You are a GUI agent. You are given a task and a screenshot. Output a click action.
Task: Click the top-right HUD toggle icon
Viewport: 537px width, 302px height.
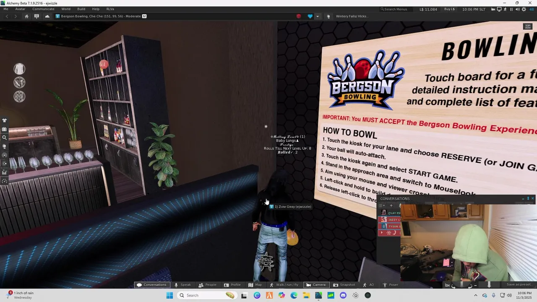click(528, 26)
